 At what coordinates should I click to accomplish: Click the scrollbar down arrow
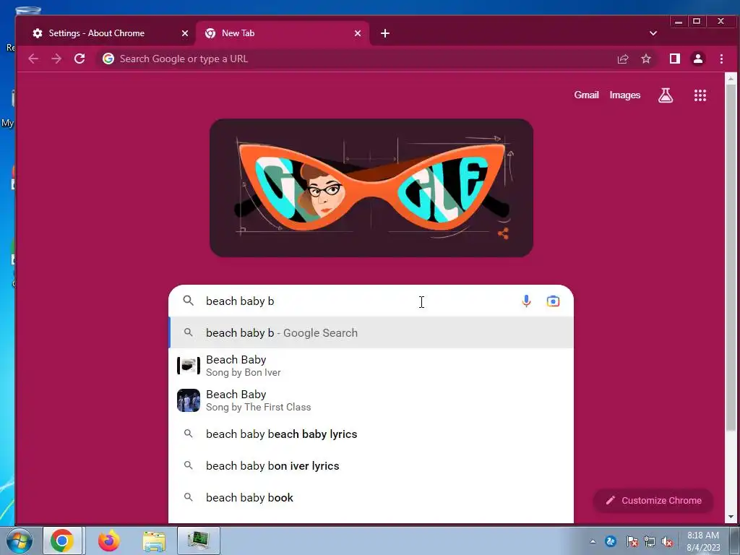click(x=731, y=517)
